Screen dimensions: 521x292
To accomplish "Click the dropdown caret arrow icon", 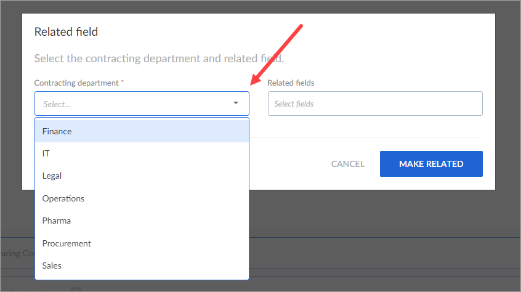I will coord(236,103).
